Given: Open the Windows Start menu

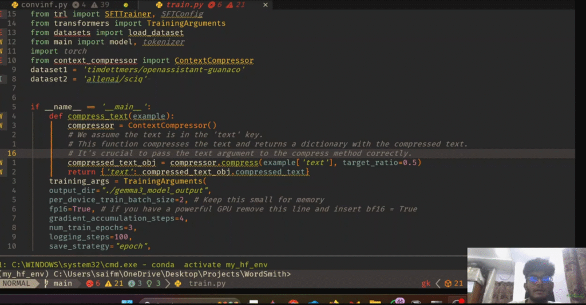Looking at the screenshot, I should click(x=126, y=302).
